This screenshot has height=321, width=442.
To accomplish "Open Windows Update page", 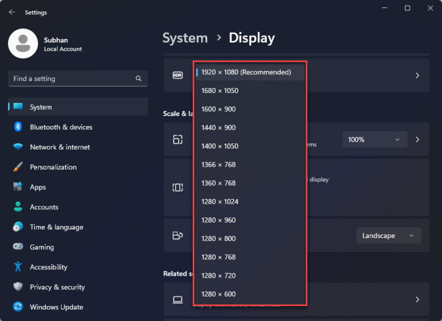I will (x=56, y=307).
